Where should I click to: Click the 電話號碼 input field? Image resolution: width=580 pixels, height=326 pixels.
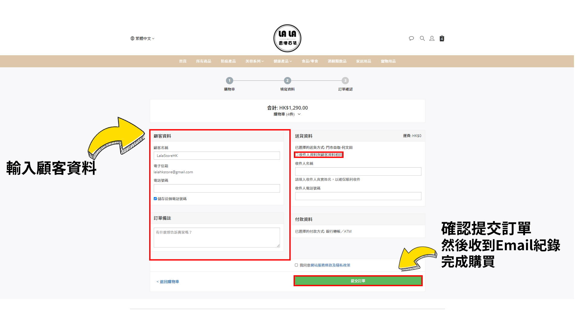pos(217,188)
